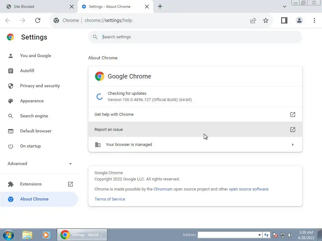Click the Chrome logo beside Settings title

click(10, 37)
